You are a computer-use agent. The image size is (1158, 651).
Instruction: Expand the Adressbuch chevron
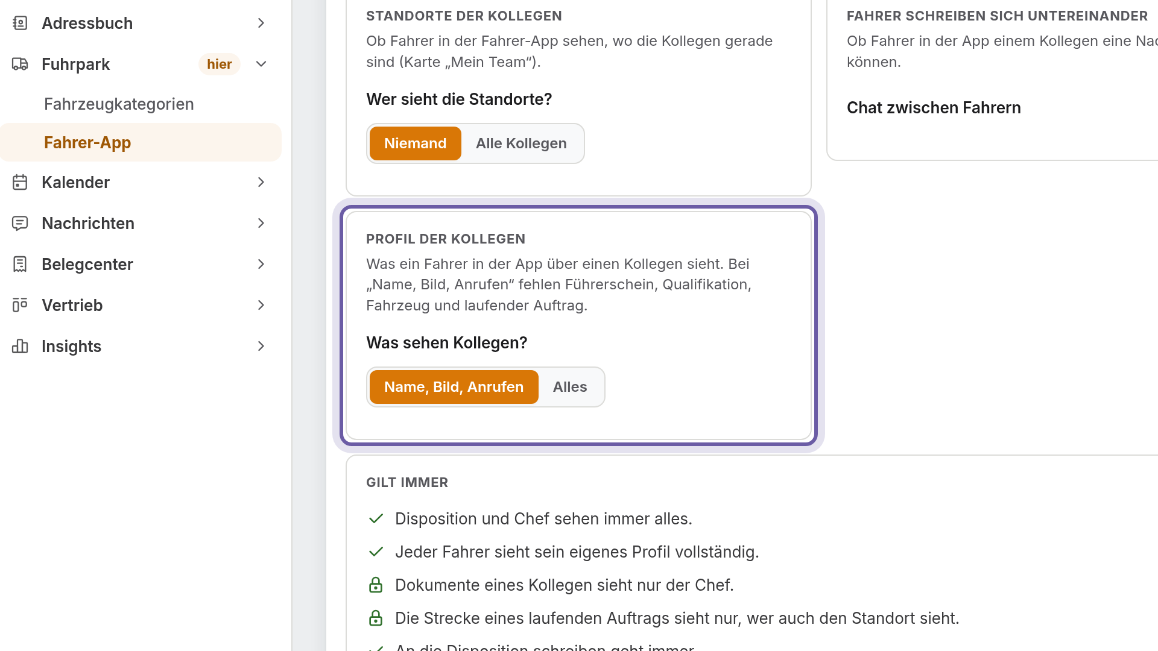pos(261,23)
